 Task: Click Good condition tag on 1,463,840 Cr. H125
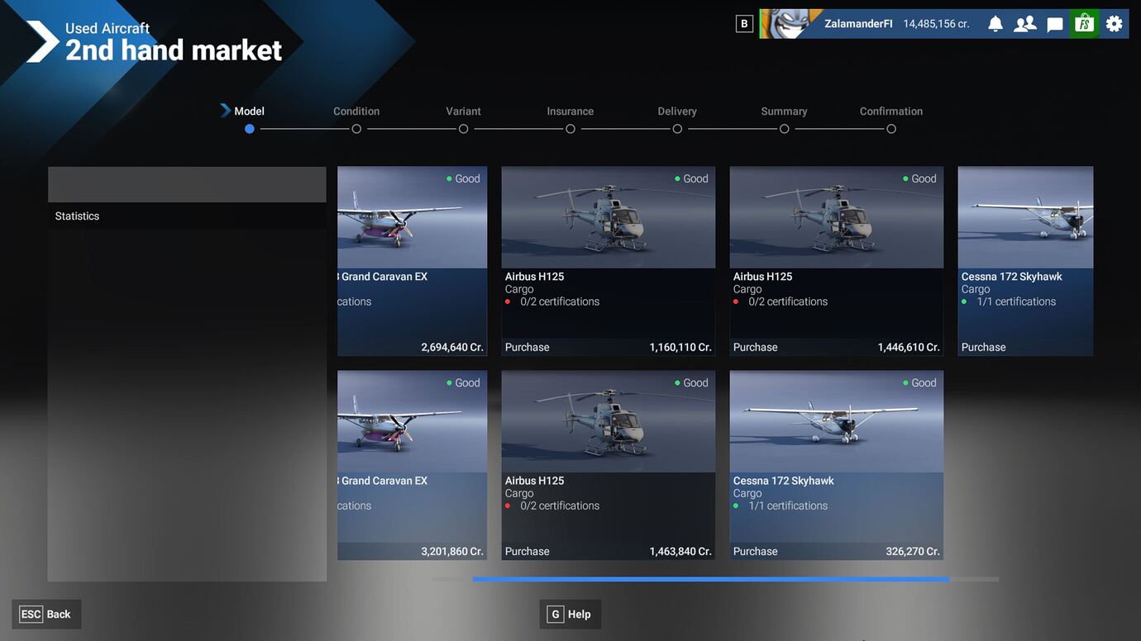point(691,382)
